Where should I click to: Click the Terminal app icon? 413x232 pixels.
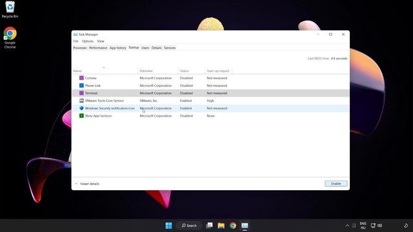[x=81, y=93]
